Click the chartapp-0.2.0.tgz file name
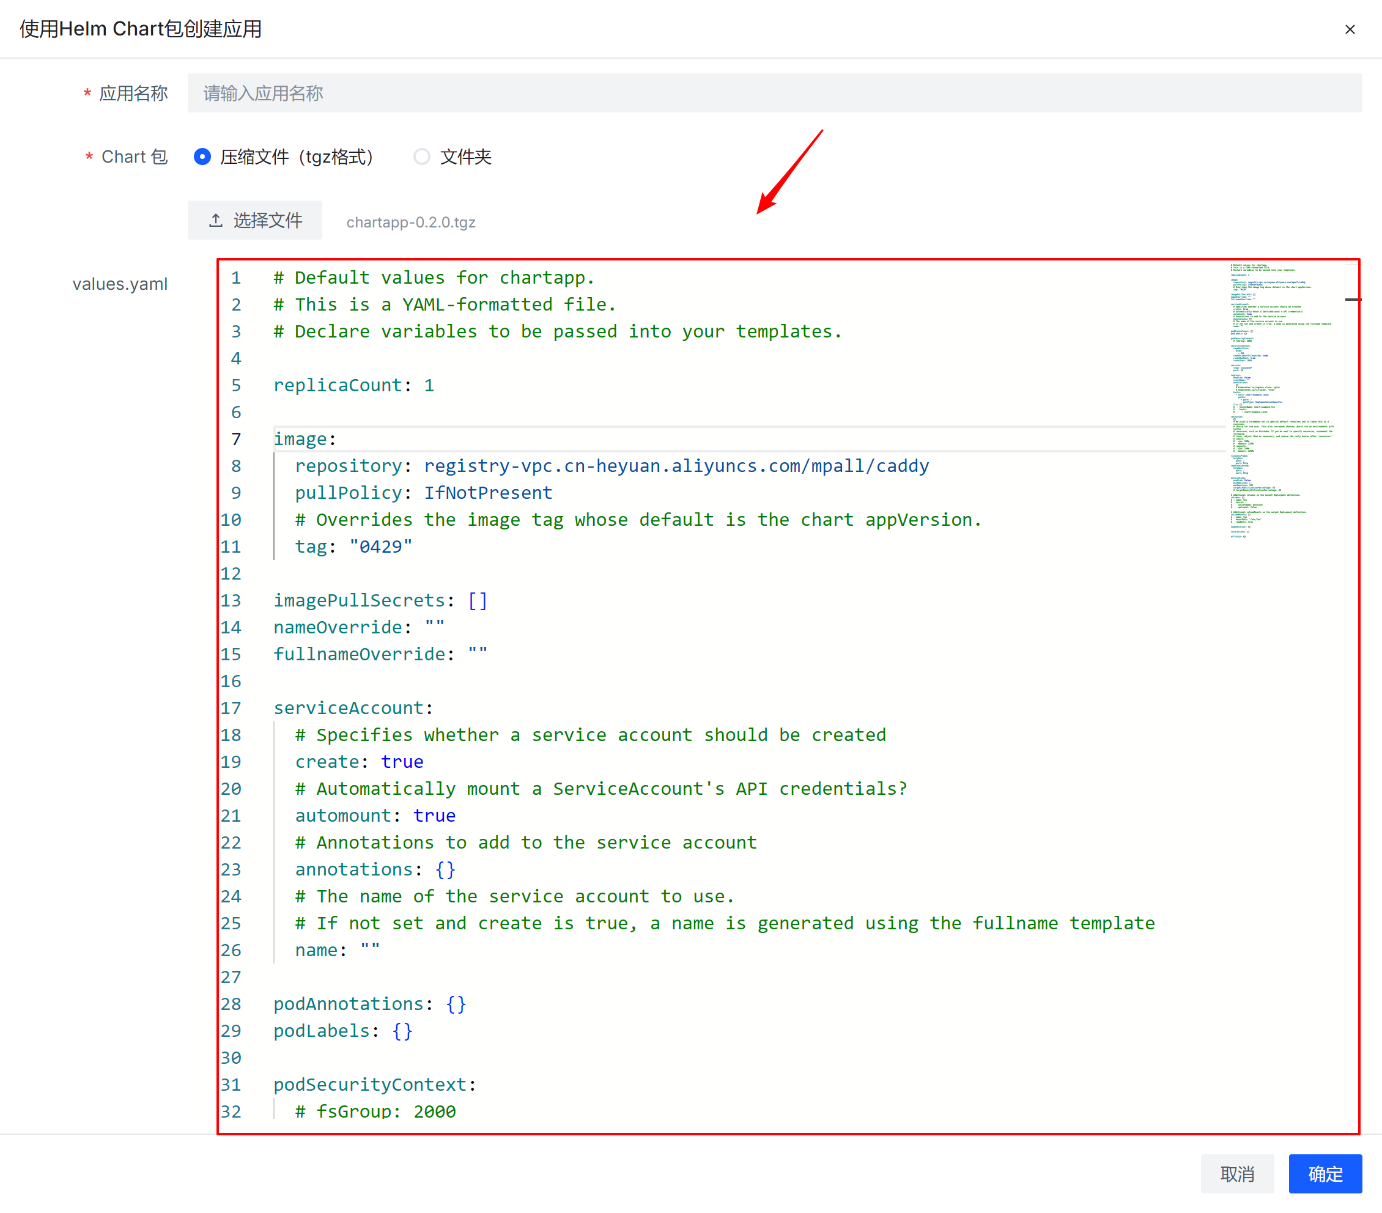Image resolution: width=1382 pixels, height=1213 pixels. pos(411,223)
